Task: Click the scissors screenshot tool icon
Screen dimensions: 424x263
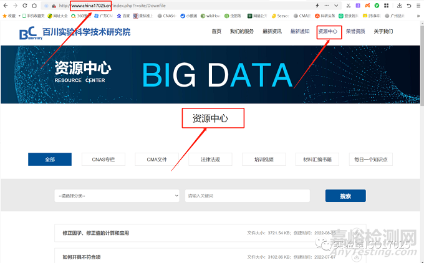Action: pyautogui.click(x=349, y=6)
